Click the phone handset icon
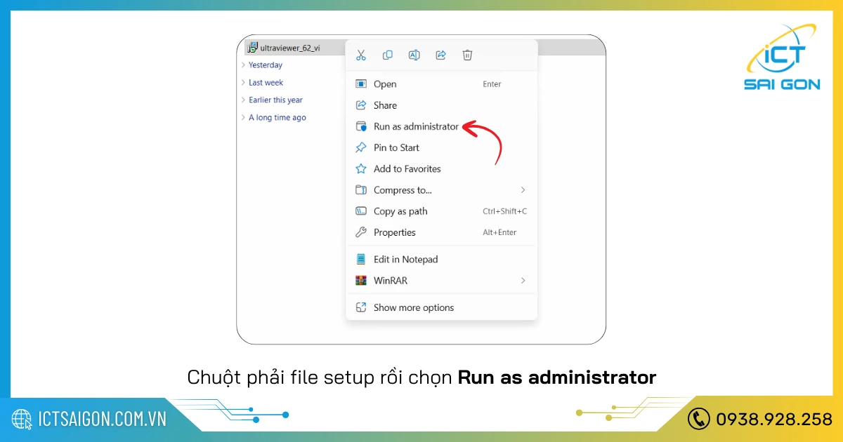The width and height of the screenshot is (843, 442). coord(699,419)
